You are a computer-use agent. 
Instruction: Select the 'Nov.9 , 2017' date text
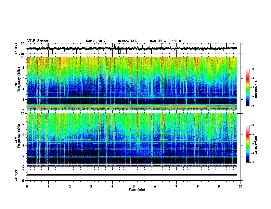coord(95,41)
